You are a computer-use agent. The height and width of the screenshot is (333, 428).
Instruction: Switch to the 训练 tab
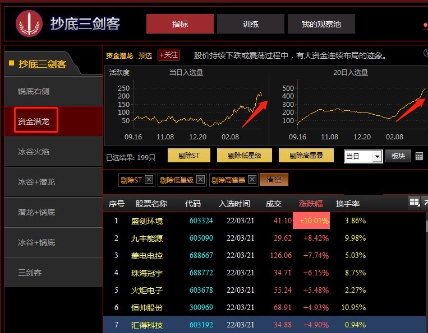coord(251,24)
